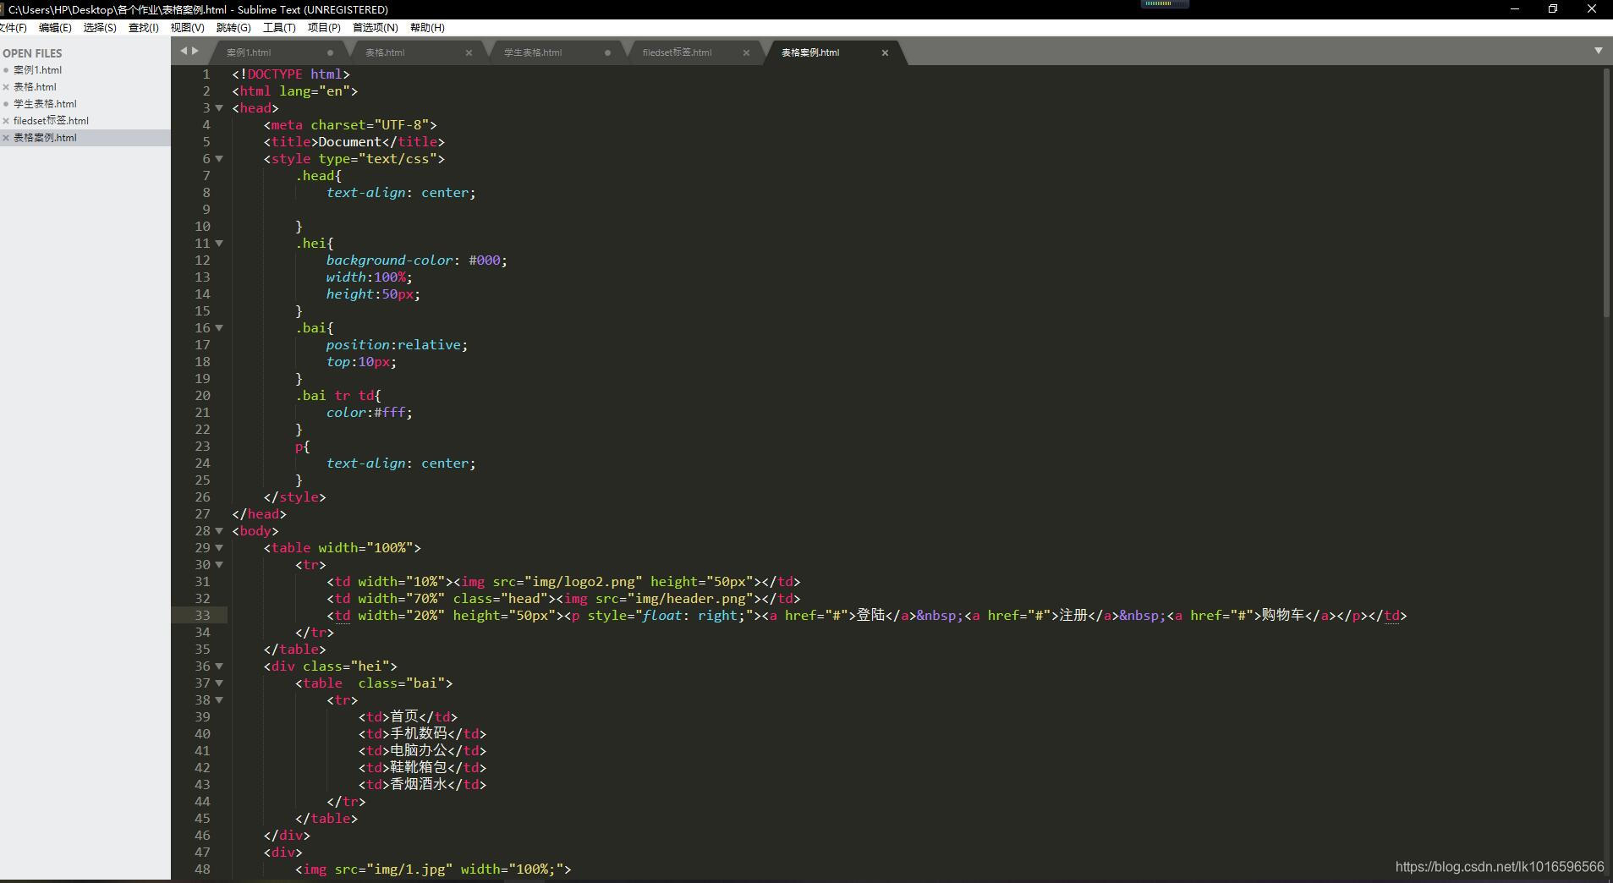Go to previous tab with left arrow
The width and height of the screenshot is (1613, 883).
[x=184, y=51]
